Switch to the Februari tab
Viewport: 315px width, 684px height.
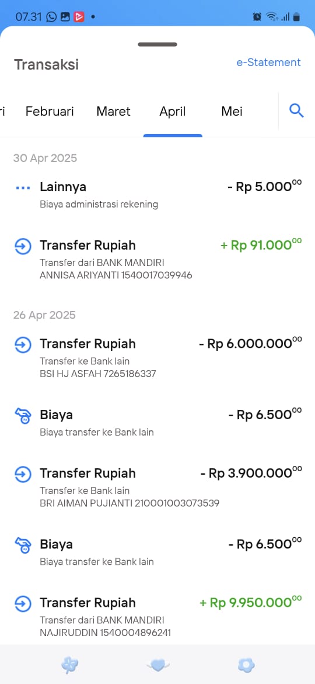(50, 111)
